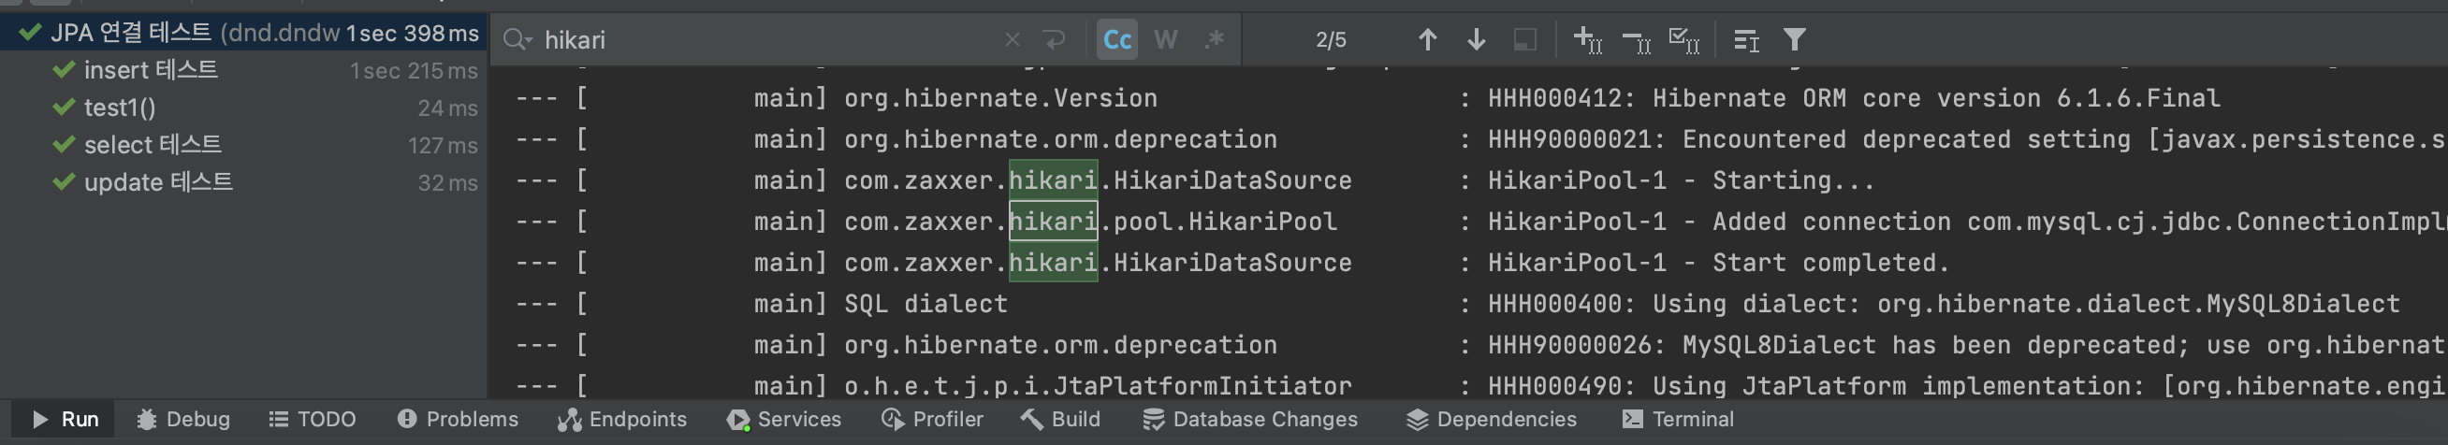Click highlighted hikari in HikariPool log line
2448x445 pixels.
(1053, 222)
